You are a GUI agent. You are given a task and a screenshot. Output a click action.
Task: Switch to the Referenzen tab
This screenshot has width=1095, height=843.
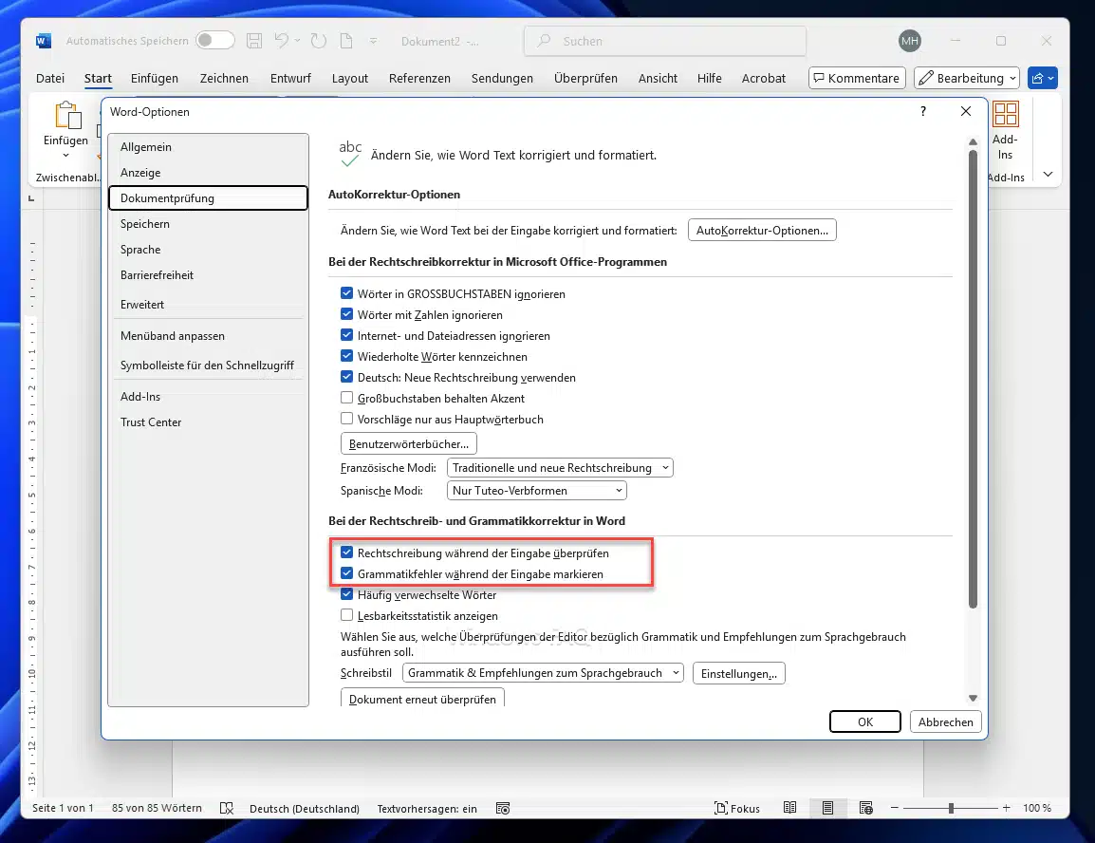419,78
